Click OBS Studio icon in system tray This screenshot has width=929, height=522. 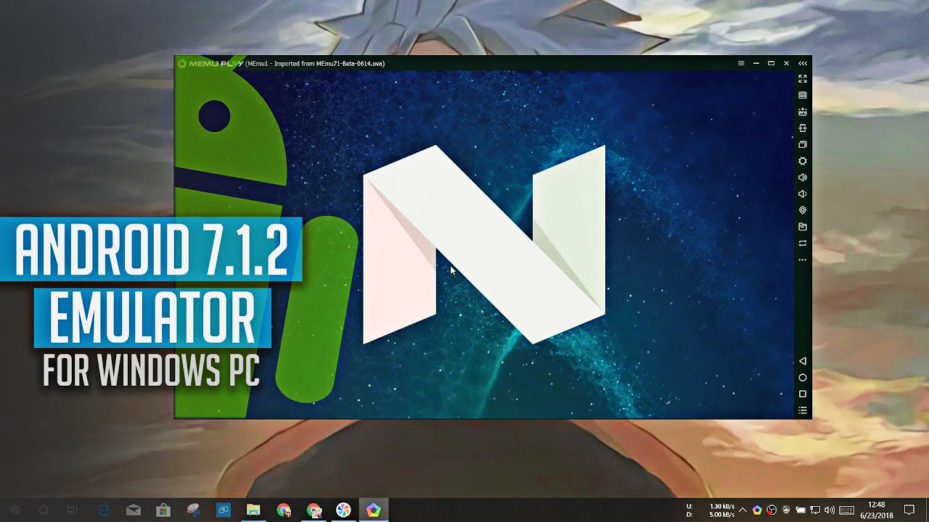click(772, 510)
